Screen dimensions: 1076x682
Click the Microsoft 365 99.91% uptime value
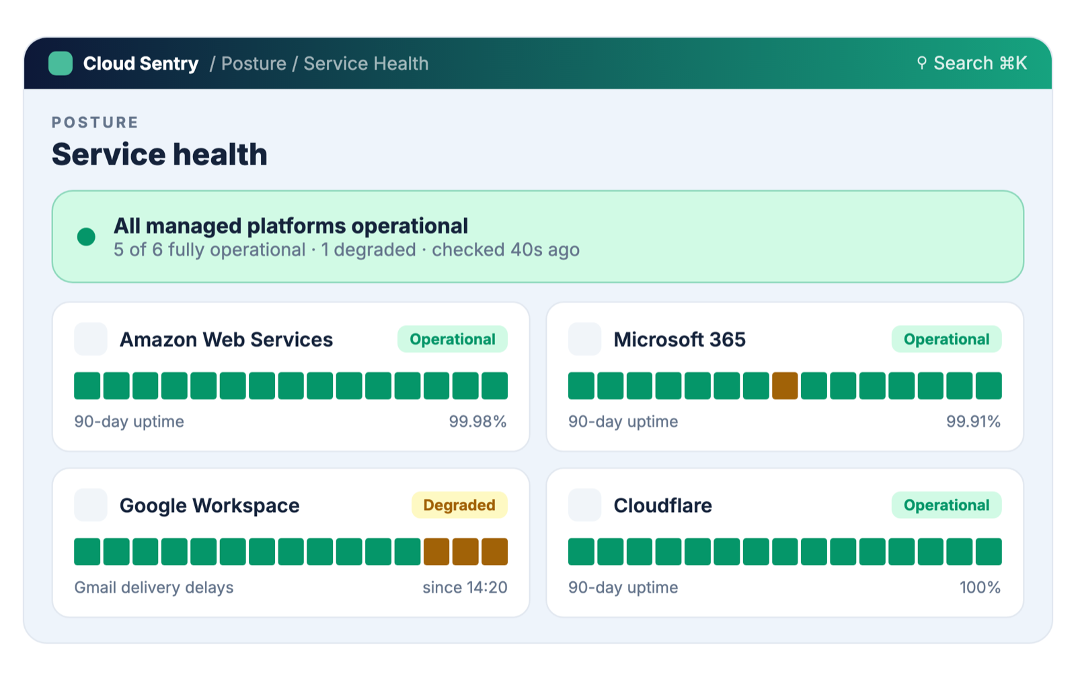(973, 421)
